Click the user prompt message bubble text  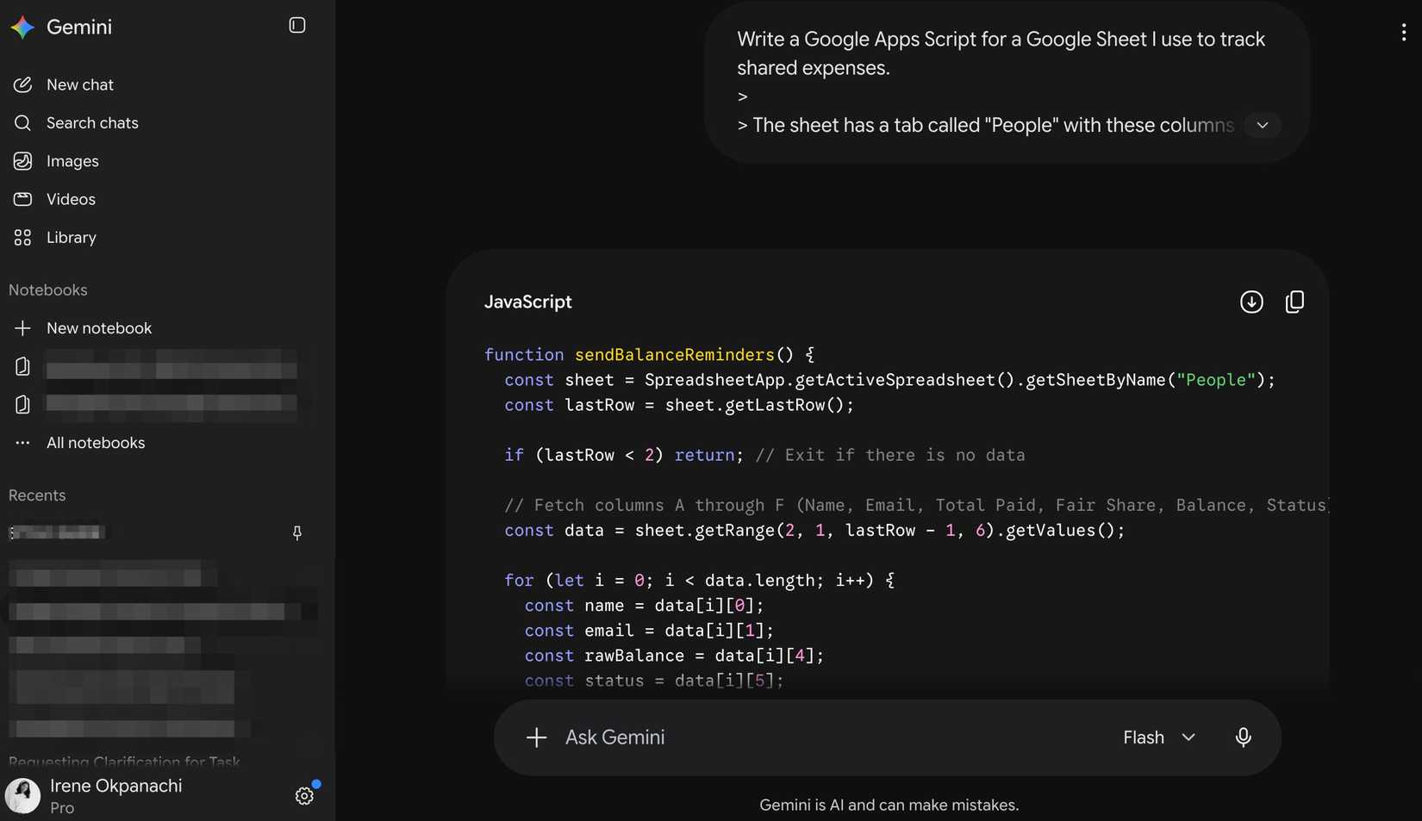[1001, 82]
